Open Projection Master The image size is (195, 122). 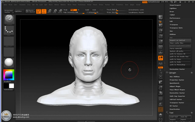pyautogui.click(x=9, y=11)
